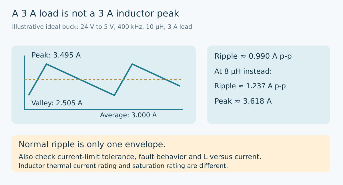Click the chart's vertical axis line
The width and height of the screenshot is (343, 185).
click(x=24, y=83)
